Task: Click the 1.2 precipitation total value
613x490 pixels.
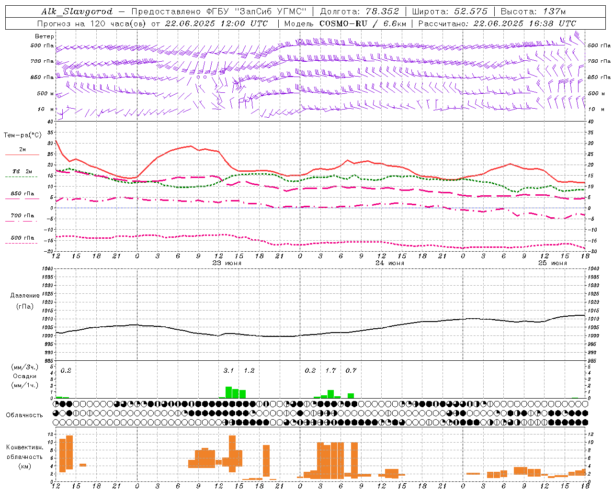Action: point(249,370)
